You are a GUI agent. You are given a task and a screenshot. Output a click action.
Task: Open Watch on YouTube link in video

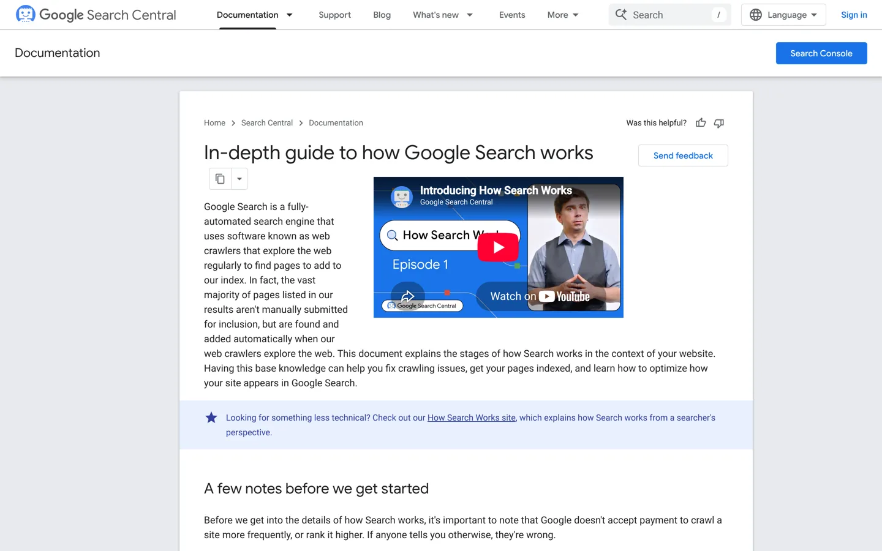[540, 296]
